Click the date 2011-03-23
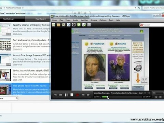The width and height of the screenshot is (164, 123). tap(17, 50)
